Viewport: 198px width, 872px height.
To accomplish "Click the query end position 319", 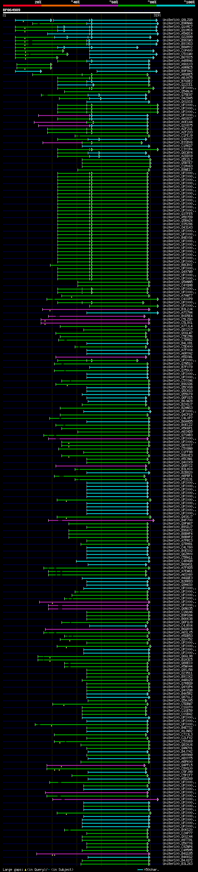I will [156, 15].
